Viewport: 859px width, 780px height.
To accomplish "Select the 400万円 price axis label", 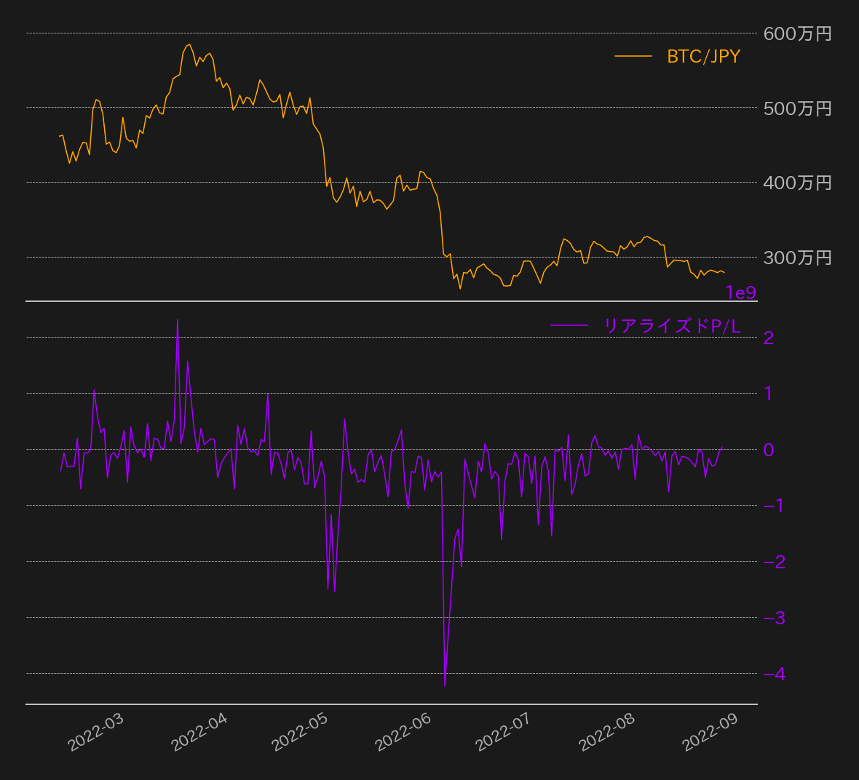I will (797, 183).
